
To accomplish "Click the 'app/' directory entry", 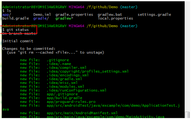I will tap(7, 15).
